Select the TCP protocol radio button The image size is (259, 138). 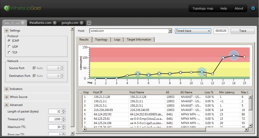point(9,53)
